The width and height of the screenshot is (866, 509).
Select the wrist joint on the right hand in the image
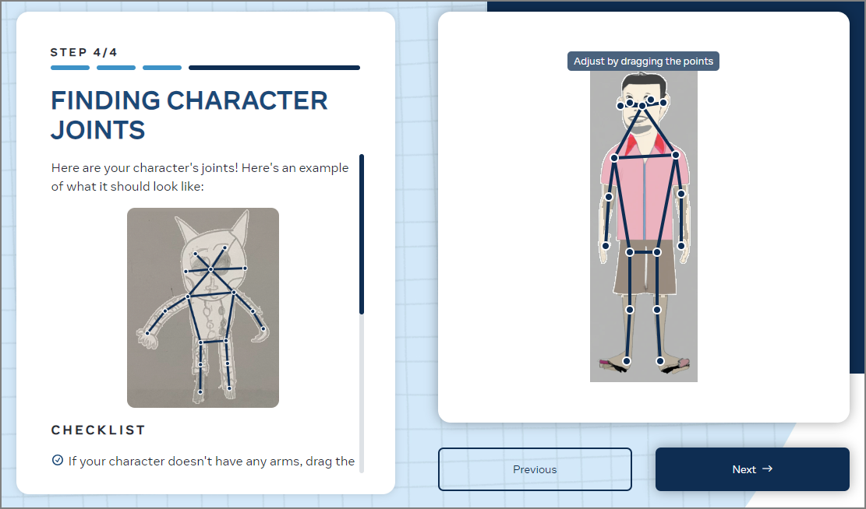(681, 246)
